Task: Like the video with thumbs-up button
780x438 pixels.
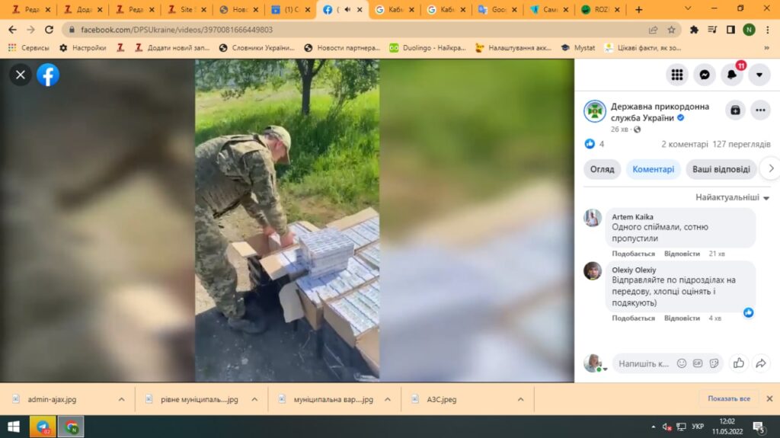Action: coord(738,363)
